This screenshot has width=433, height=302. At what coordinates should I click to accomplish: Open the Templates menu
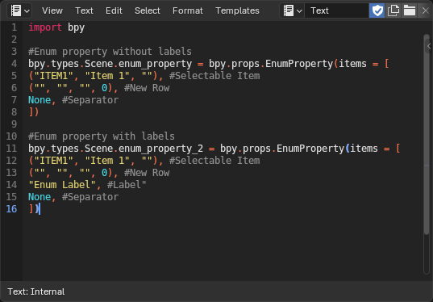click(238, 10)
